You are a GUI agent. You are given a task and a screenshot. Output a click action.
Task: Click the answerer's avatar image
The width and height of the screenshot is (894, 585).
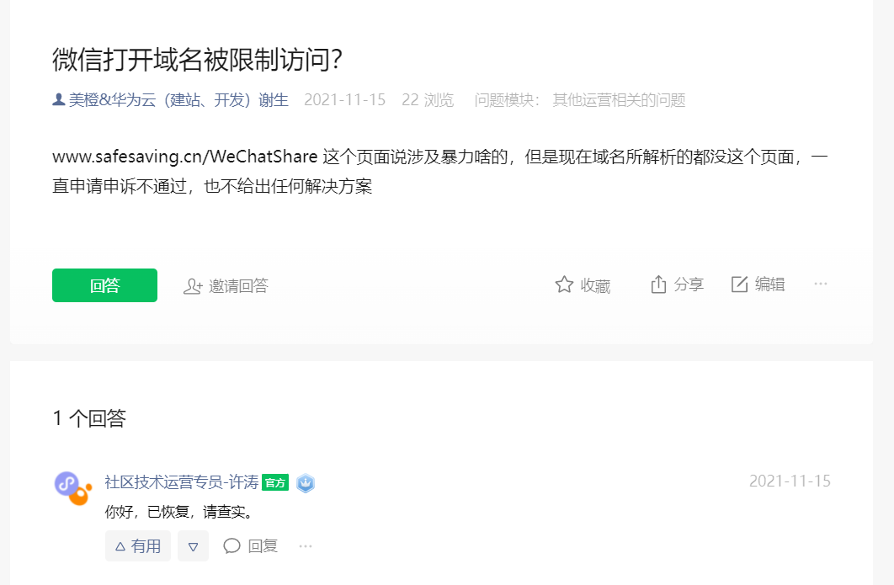pyautogui.click(x=73, y=488)
